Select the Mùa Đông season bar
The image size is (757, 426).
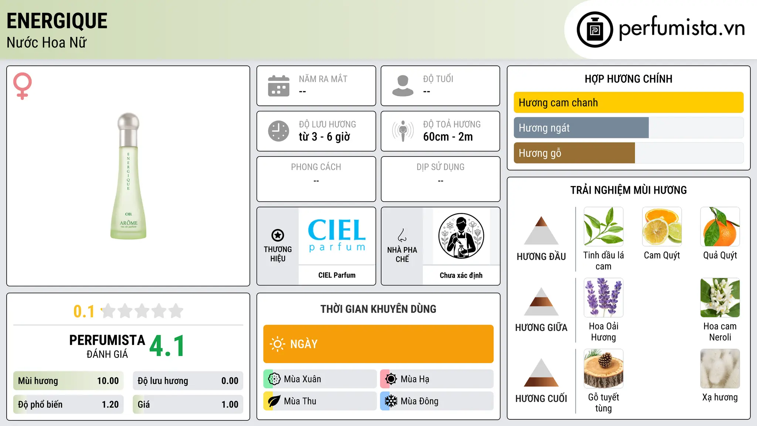tap(437, 401)
